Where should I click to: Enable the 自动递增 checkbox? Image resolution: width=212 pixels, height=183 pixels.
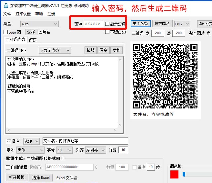coord(8,167)
